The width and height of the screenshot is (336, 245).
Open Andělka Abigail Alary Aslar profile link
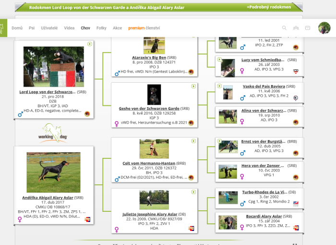48,197
